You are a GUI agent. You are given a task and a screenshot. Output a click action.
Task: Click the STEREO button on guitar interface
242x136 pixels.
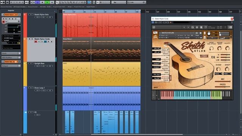204,56
